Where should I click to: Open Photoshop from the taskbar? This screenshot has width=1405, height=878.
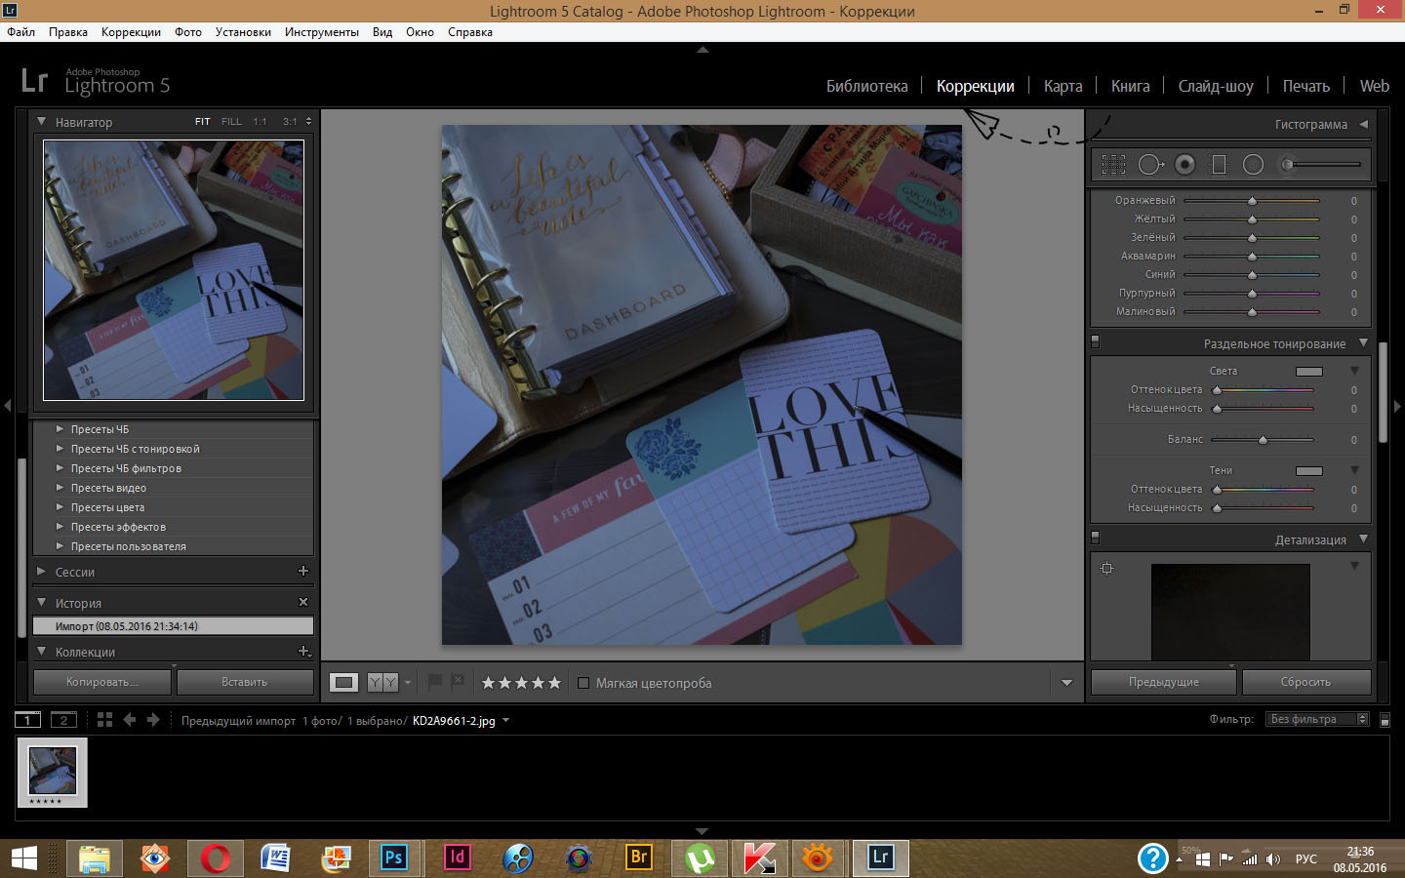pos(393,858)
